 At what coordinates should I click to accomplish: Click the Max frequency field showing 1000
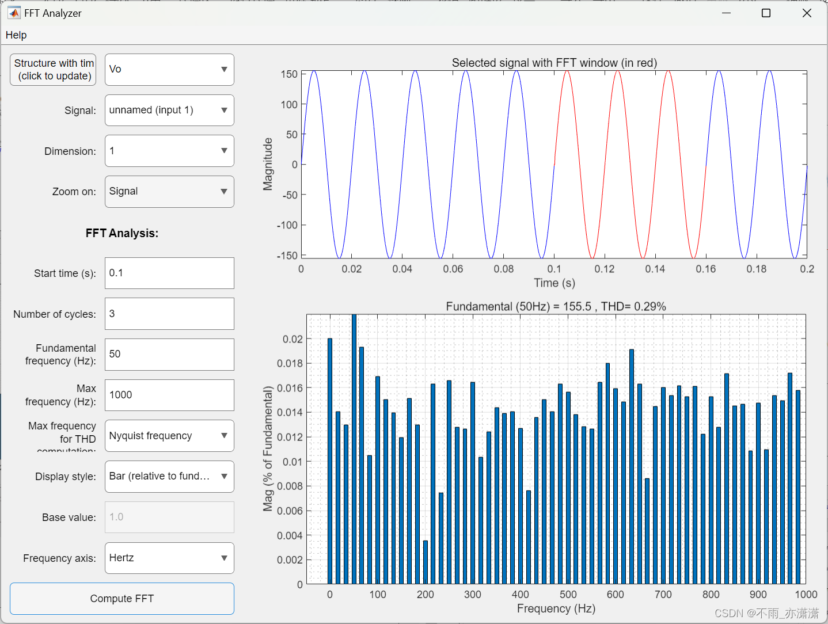(169, 395)
